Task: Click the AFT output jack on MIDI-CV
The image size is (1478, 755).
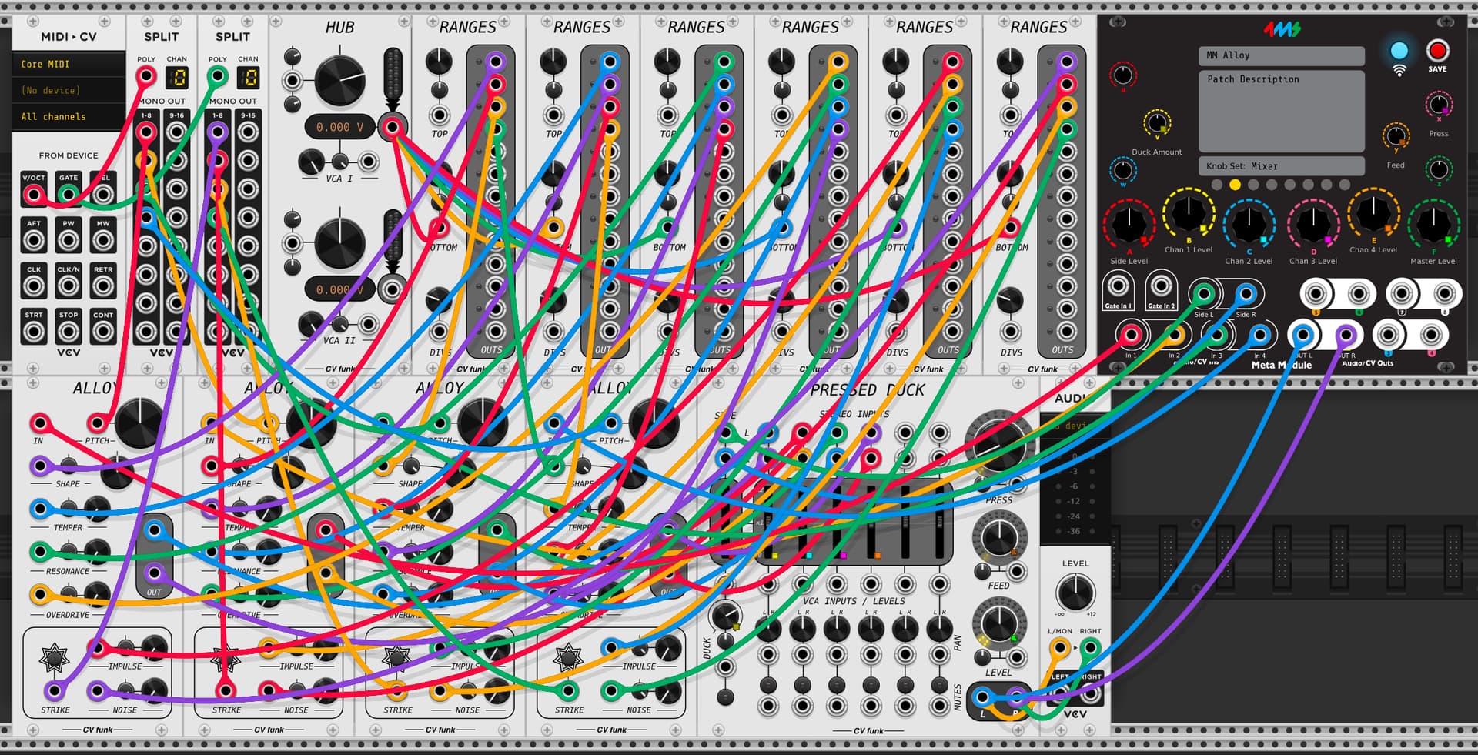Action: click(x=34, y=240)
